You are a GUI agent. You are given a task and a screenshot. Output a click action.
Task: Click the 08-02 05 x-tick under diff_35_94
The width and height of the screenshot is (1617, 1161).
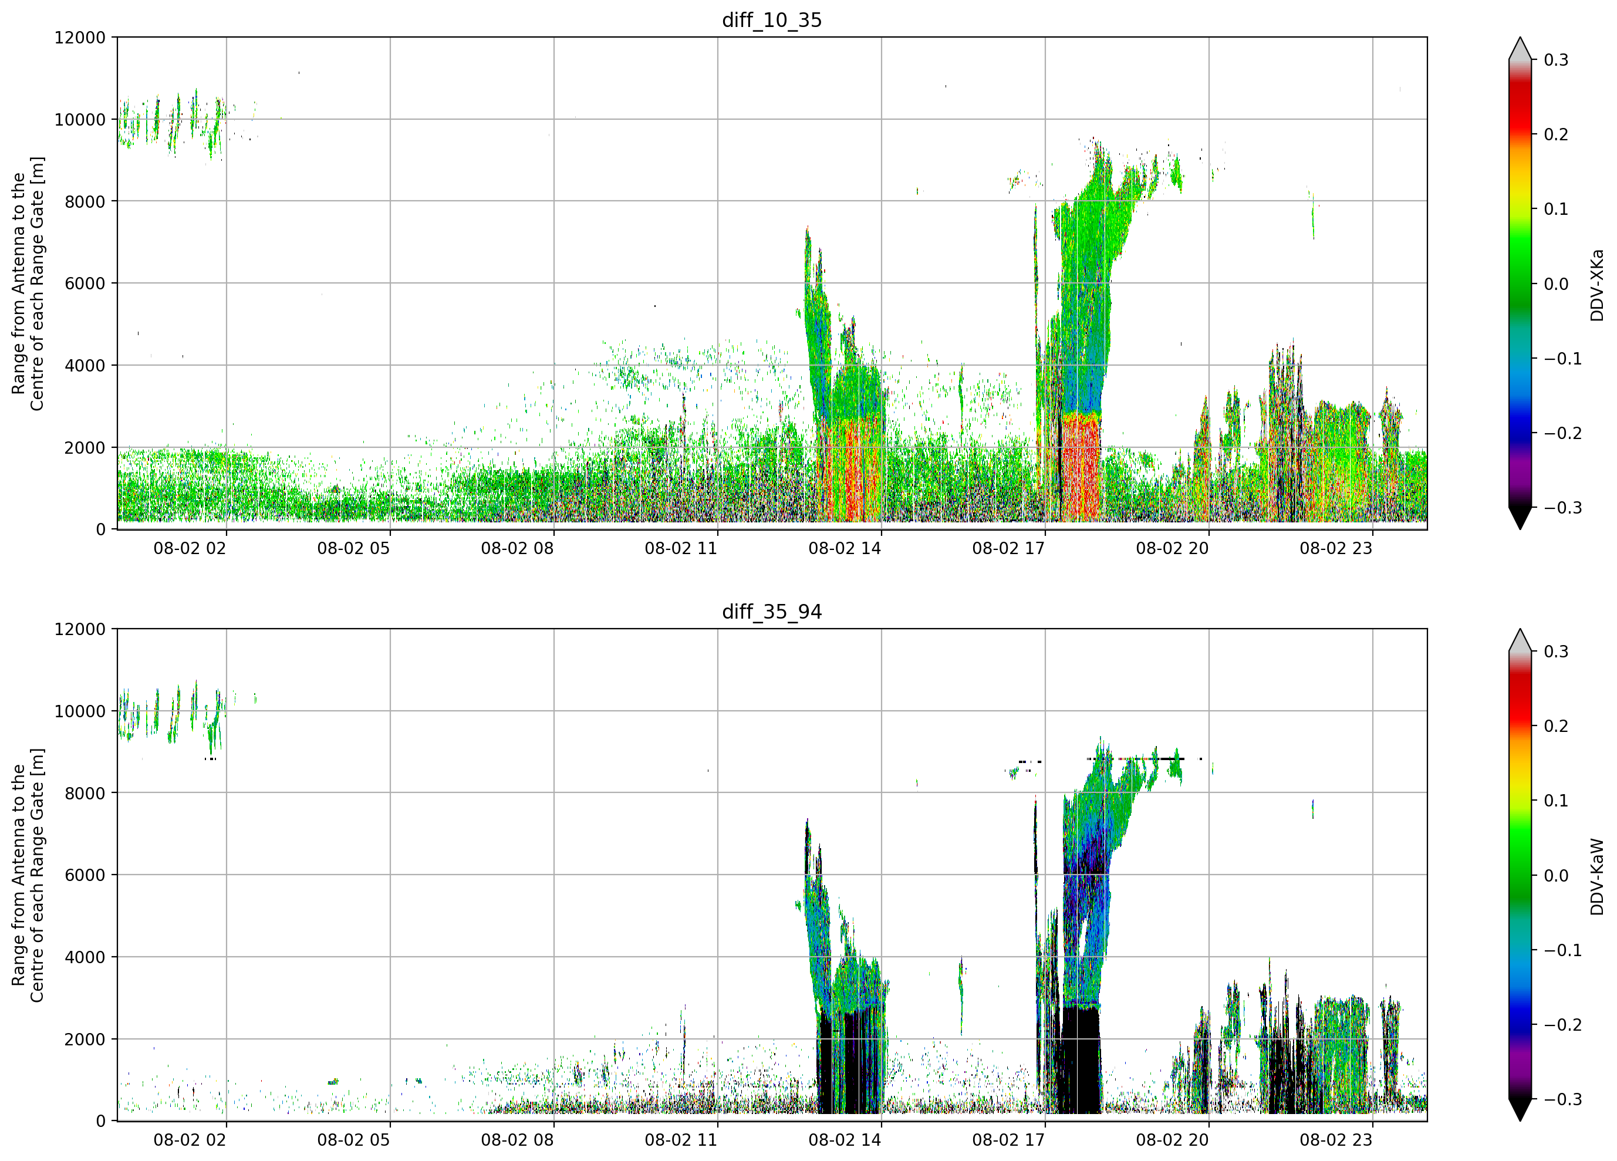(x=354, y=1140)
